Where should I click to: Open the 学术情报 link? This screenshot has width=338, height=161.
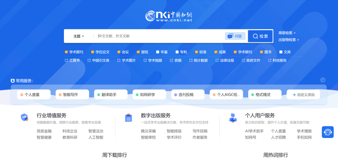tap(304, 131)
